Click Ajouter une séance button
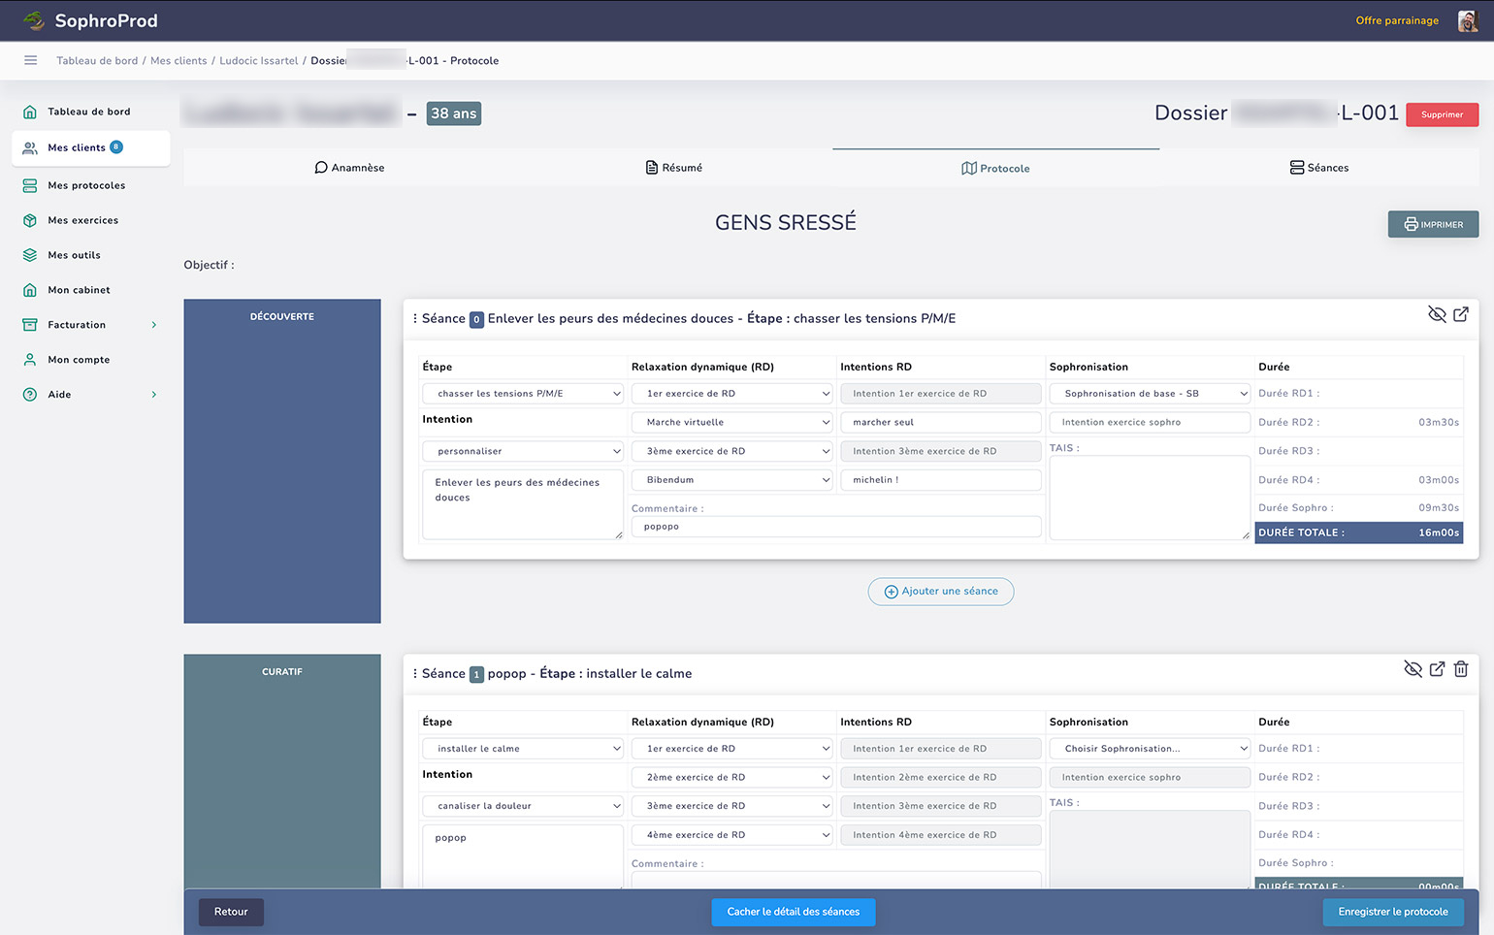 pyautogui.click(x=940, y=592)
